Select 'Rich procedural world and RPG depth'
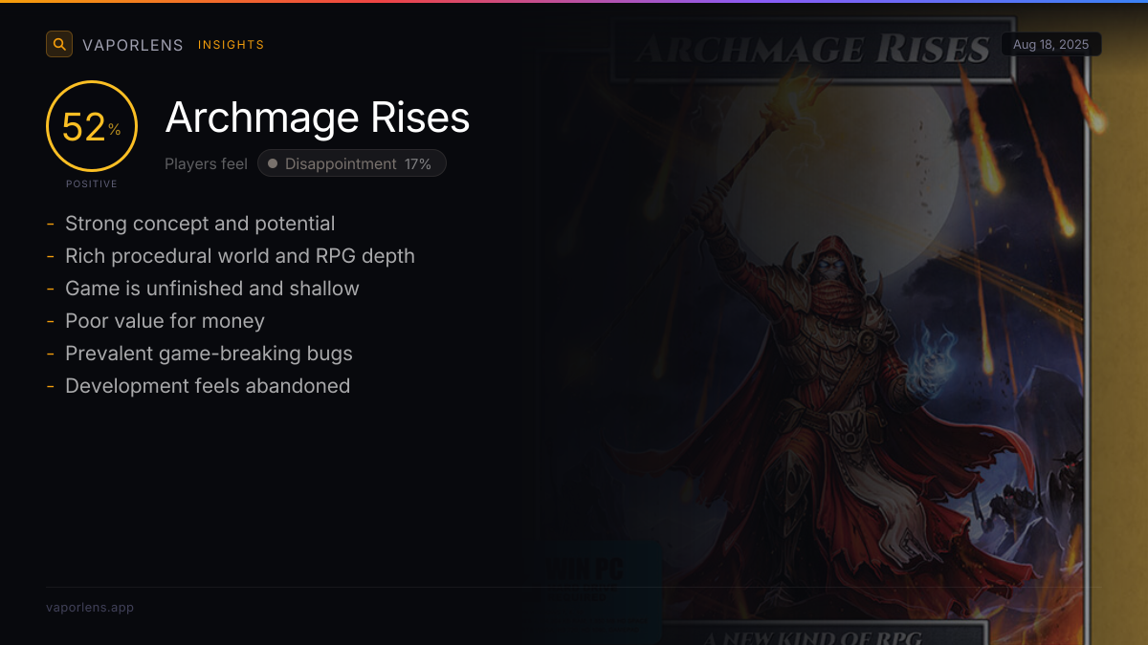This screenshot has height=645, width=1148. [240, 256]
